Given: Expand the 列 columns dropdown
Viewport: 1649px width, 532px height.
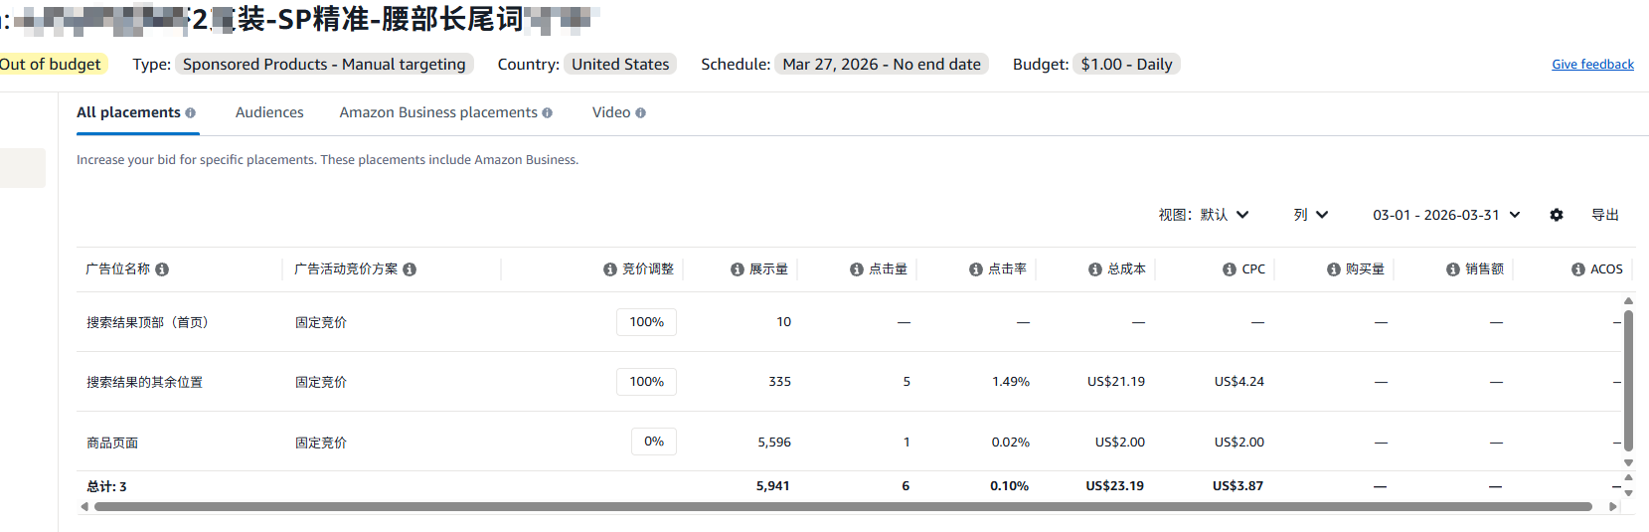Looking at the screenshot, I should coord(1310,215).
